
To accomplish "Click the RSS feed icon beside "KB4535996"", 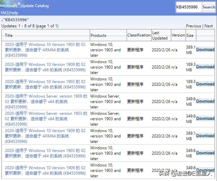I will point(2,21).
